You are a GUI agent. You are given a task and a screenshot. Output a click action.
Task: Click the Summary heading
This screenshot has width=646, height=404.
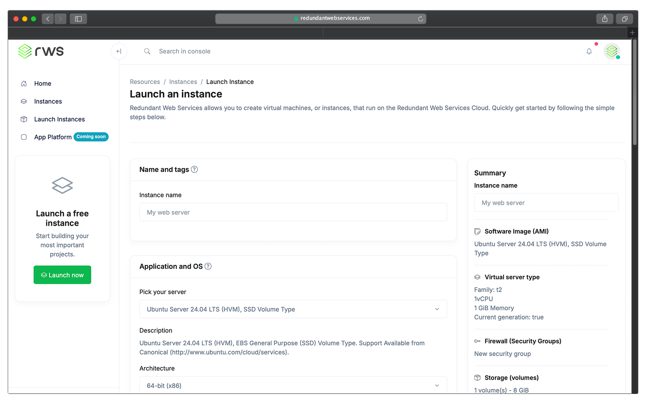(x=490, y=173)
